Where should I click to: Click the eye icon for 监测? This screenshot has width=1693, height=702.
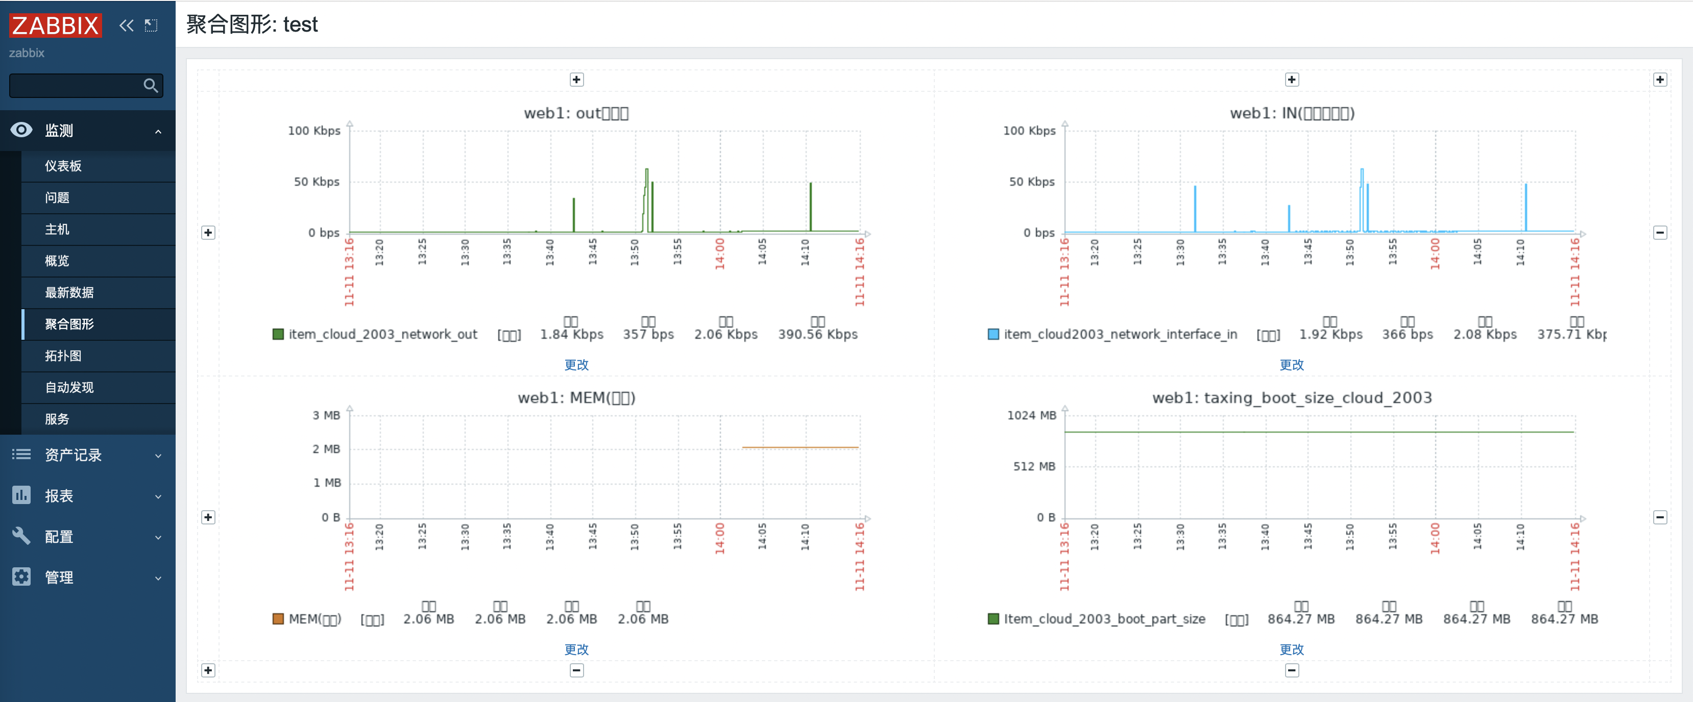pyautogui.click(x=21, y=130)
